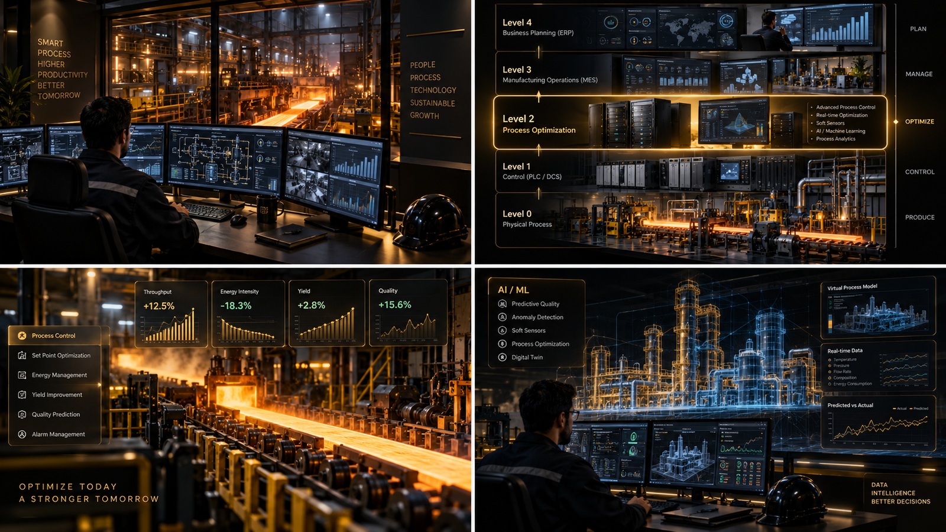Select the Quality "+15.6%" value
The height and width of the screenshot is (532, 946).
pyautogui.click(x=394, y=304)
